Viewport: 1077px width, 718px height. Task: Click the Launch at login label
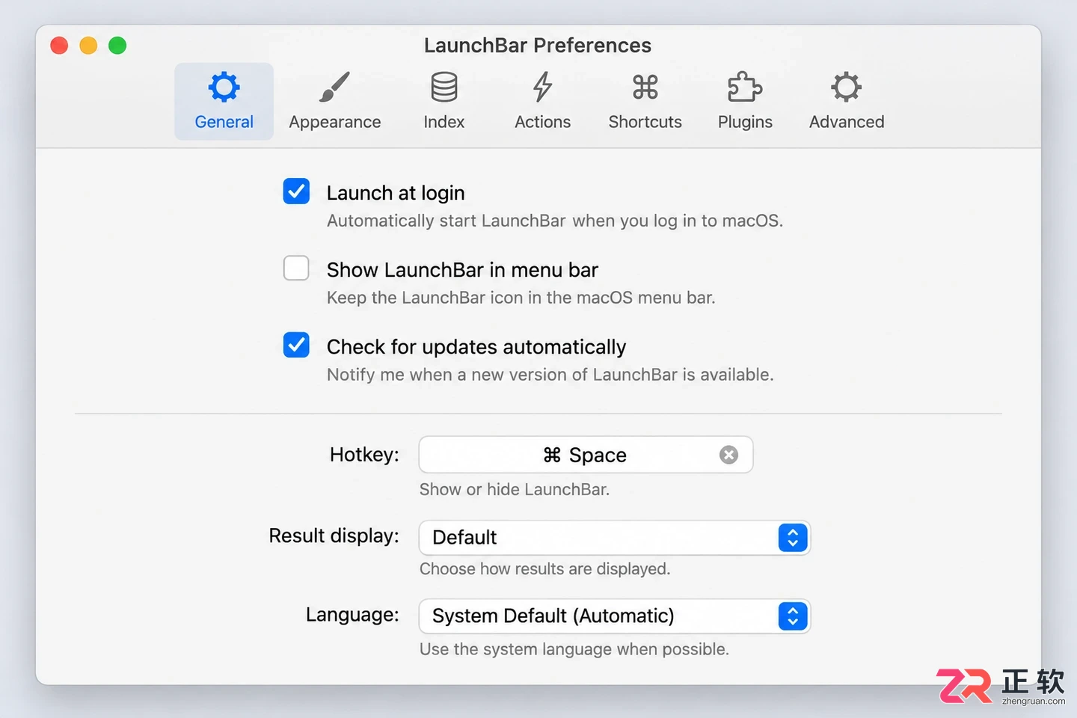tap(396, 193)
